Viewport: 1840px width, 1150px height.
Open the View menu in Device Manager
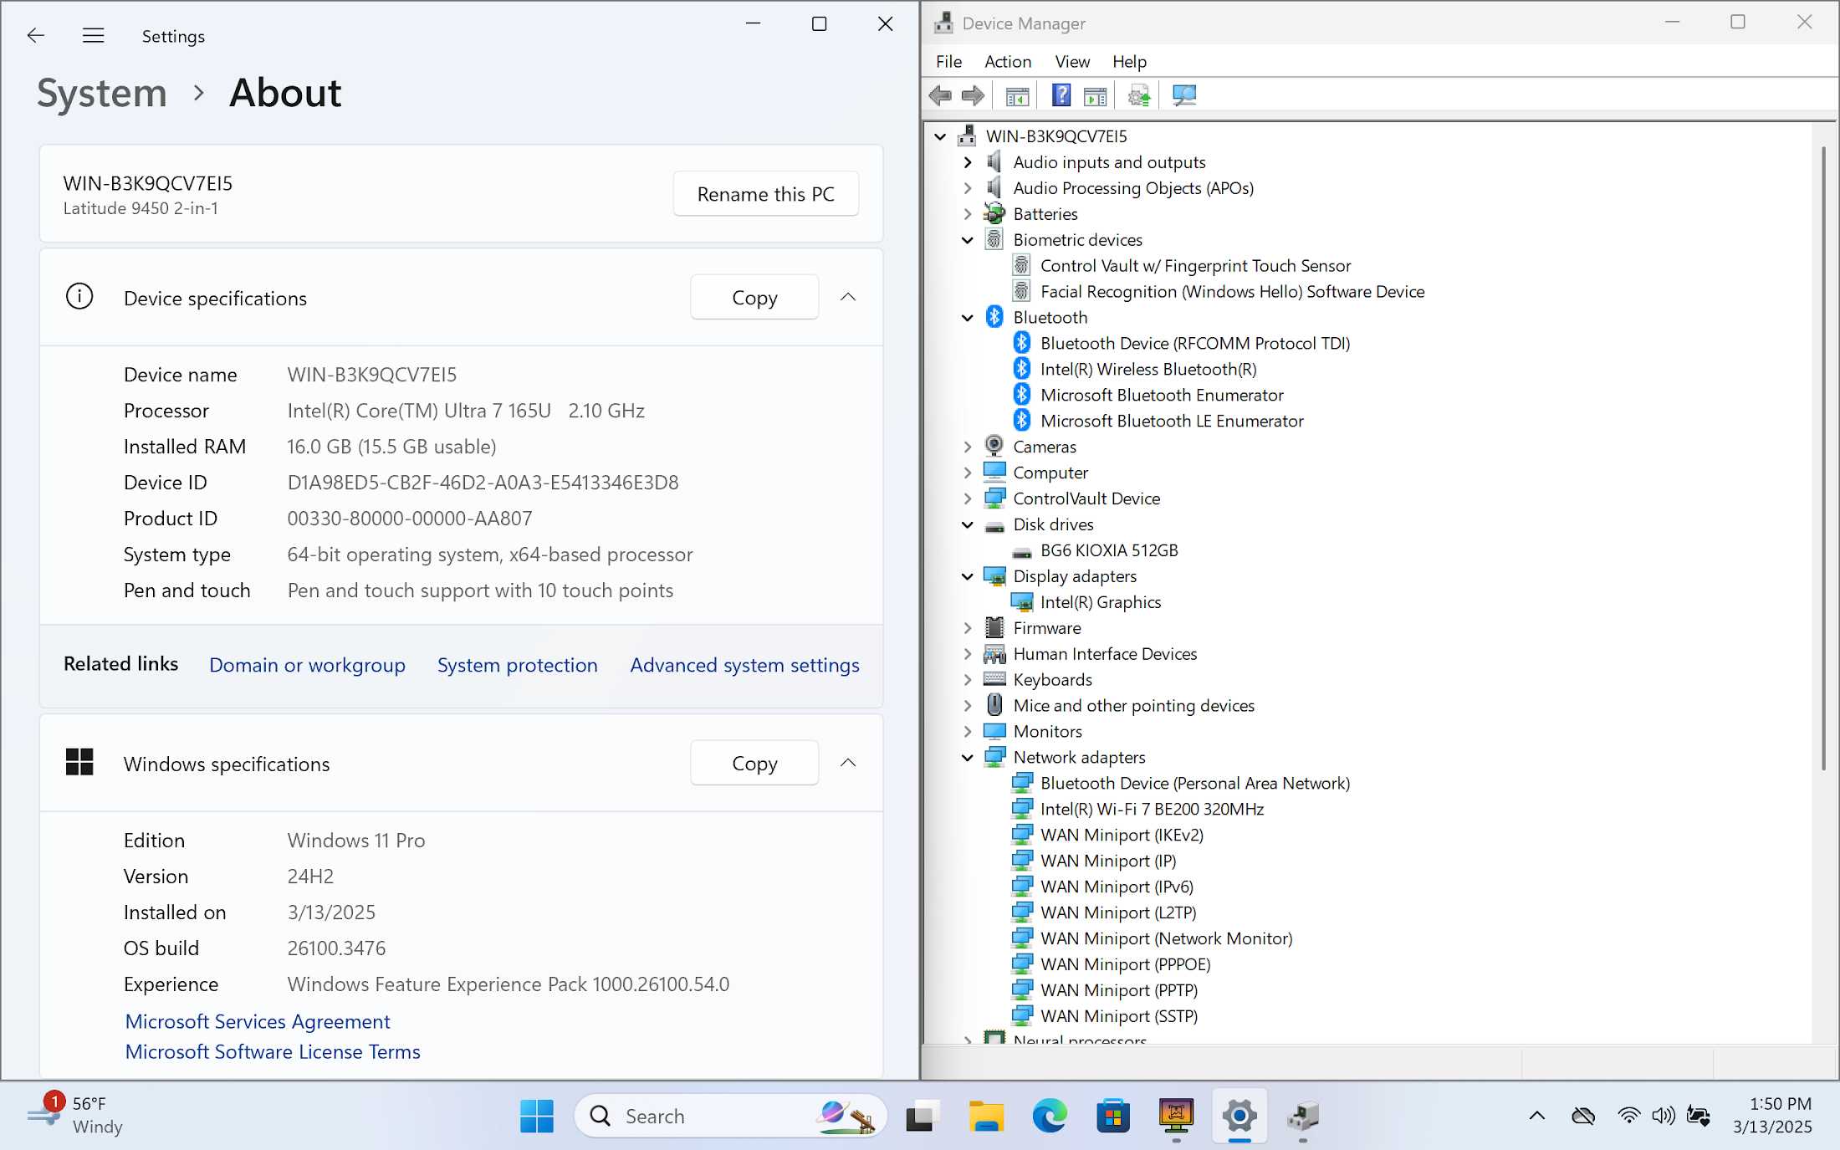[1072, 61]
